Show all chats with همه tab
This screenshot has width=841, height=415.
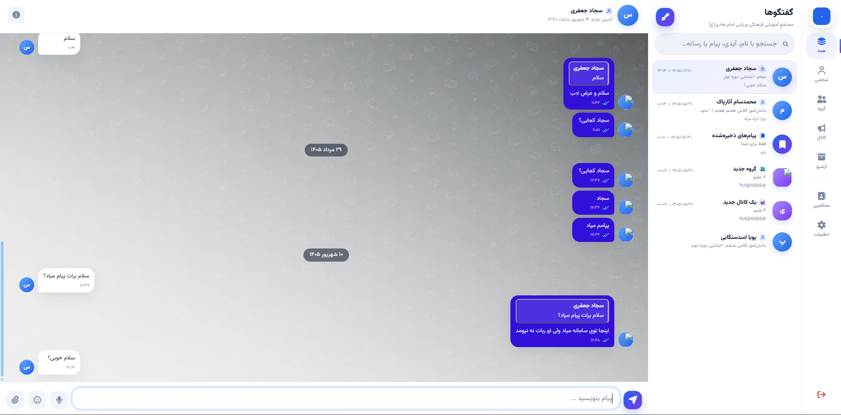821,46
